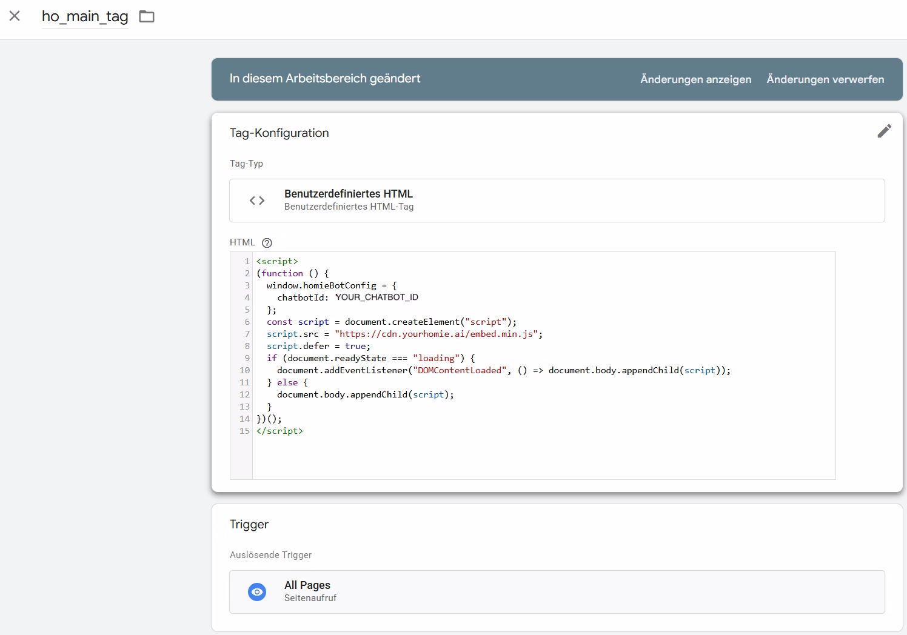The width and height of the screenshot is (907, 635).
Task: Click the code brackets icon for Benutzerdefiniertes HTML
Action: 256,200
